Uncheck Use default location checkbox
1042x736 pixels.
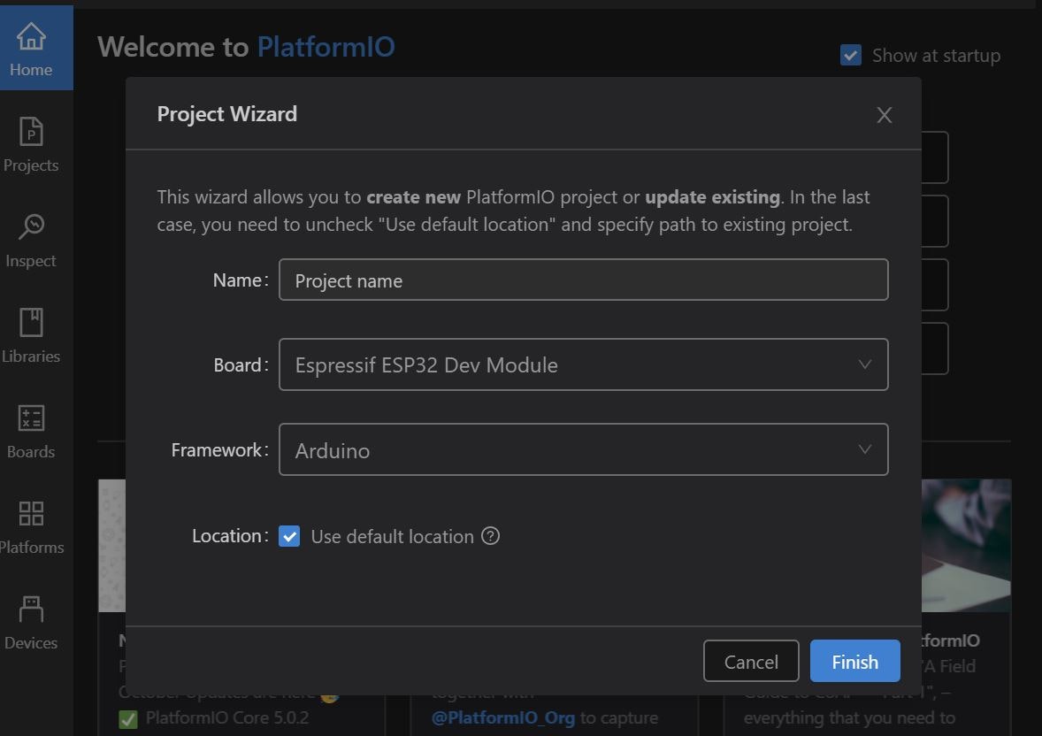pos(289,536)
